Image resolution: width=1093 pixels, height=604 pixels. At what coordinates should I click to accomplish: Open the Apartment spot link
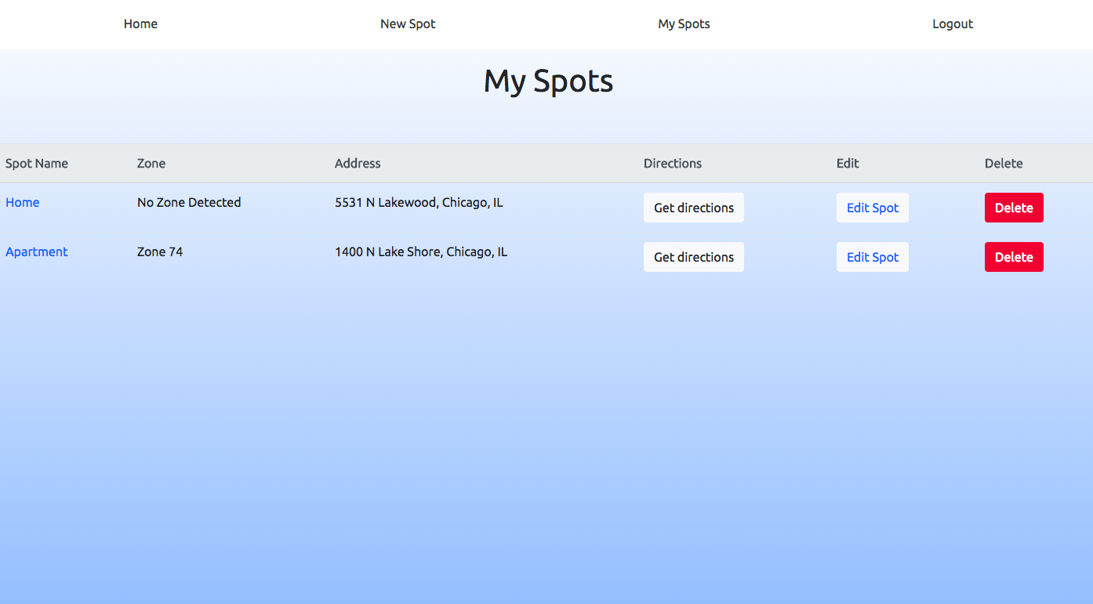pyautogui.click(x=37, y=251)
